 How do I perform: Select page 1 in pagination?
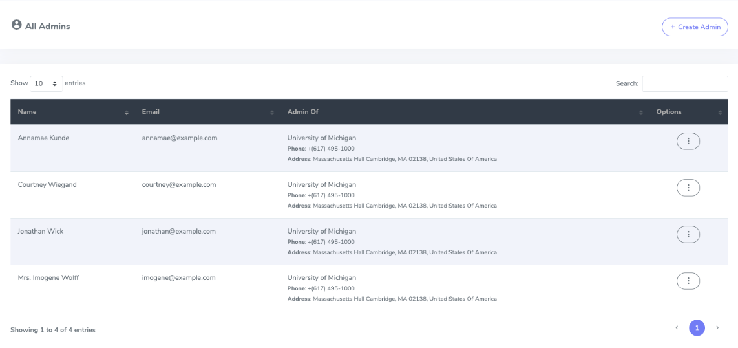click(x=697, y=328)
